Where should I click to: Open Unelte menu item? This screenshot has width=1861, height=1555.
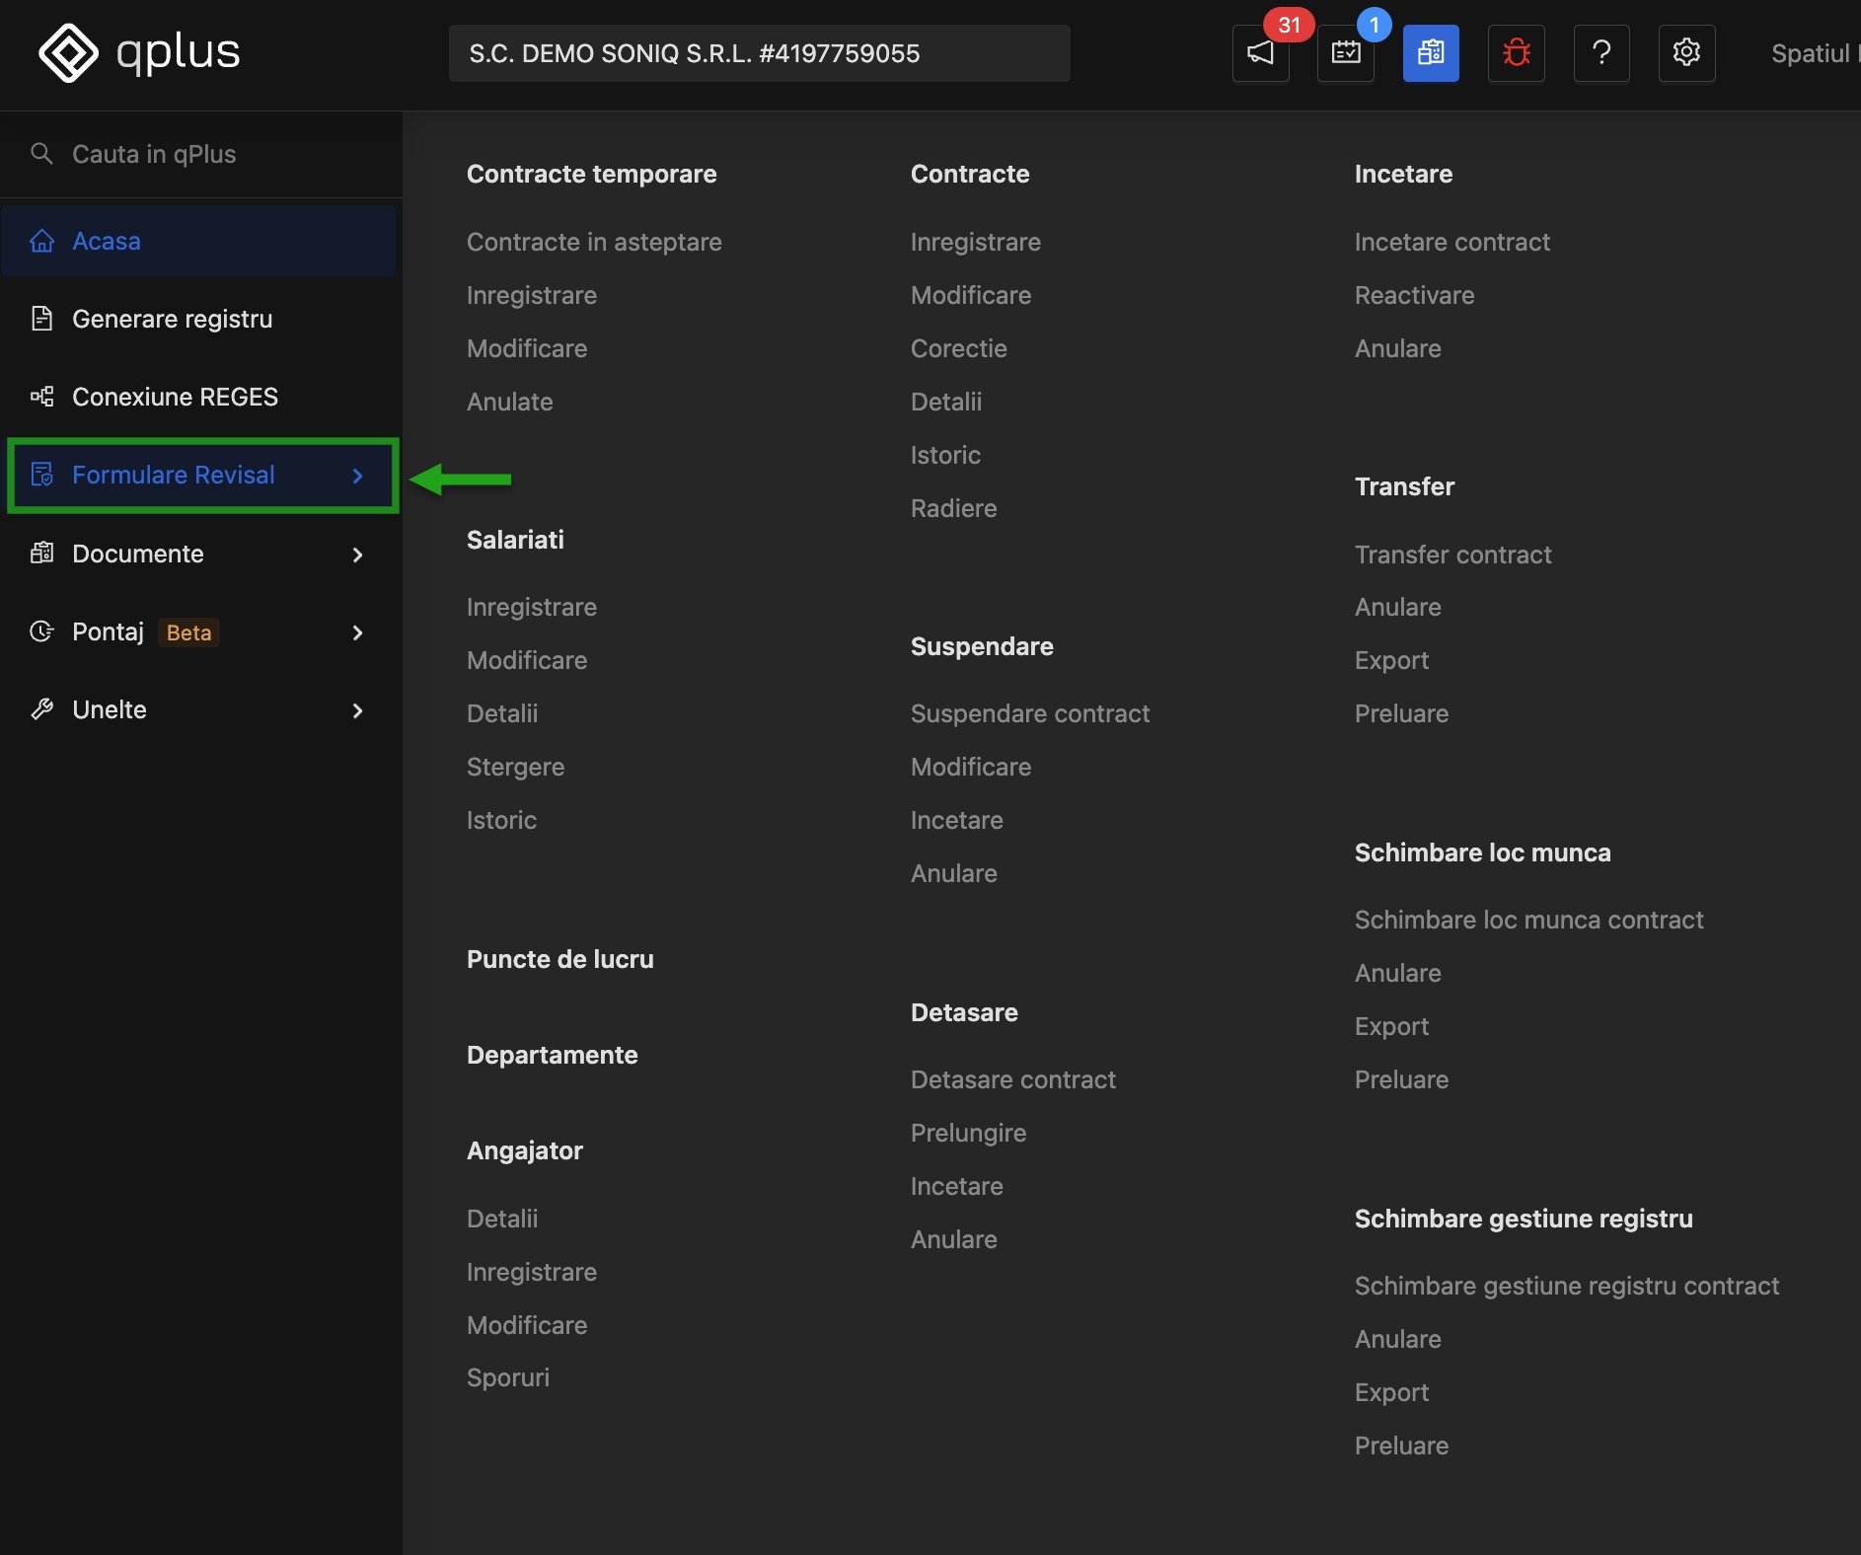pyautogui.click(x=199, y=709)
